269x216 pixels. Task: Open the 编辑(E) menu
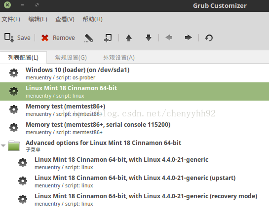click(38, 19)
